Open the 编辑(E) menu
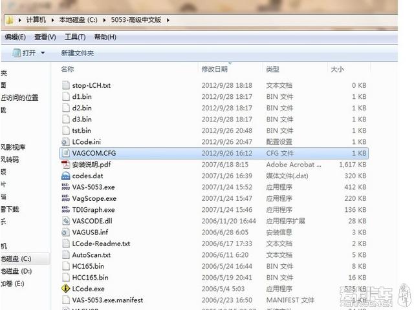 click(15, 37)
